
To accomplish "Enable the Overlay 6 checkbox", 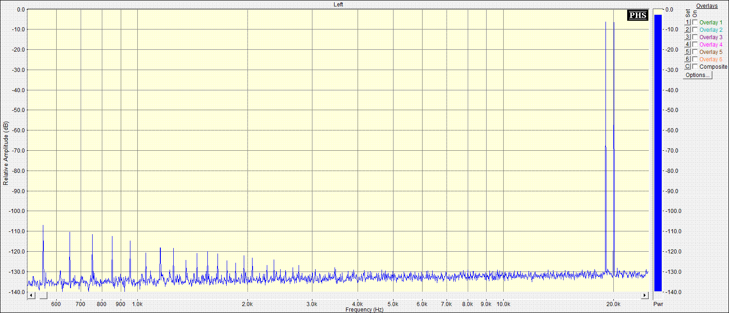I will [x=695, y=59].
